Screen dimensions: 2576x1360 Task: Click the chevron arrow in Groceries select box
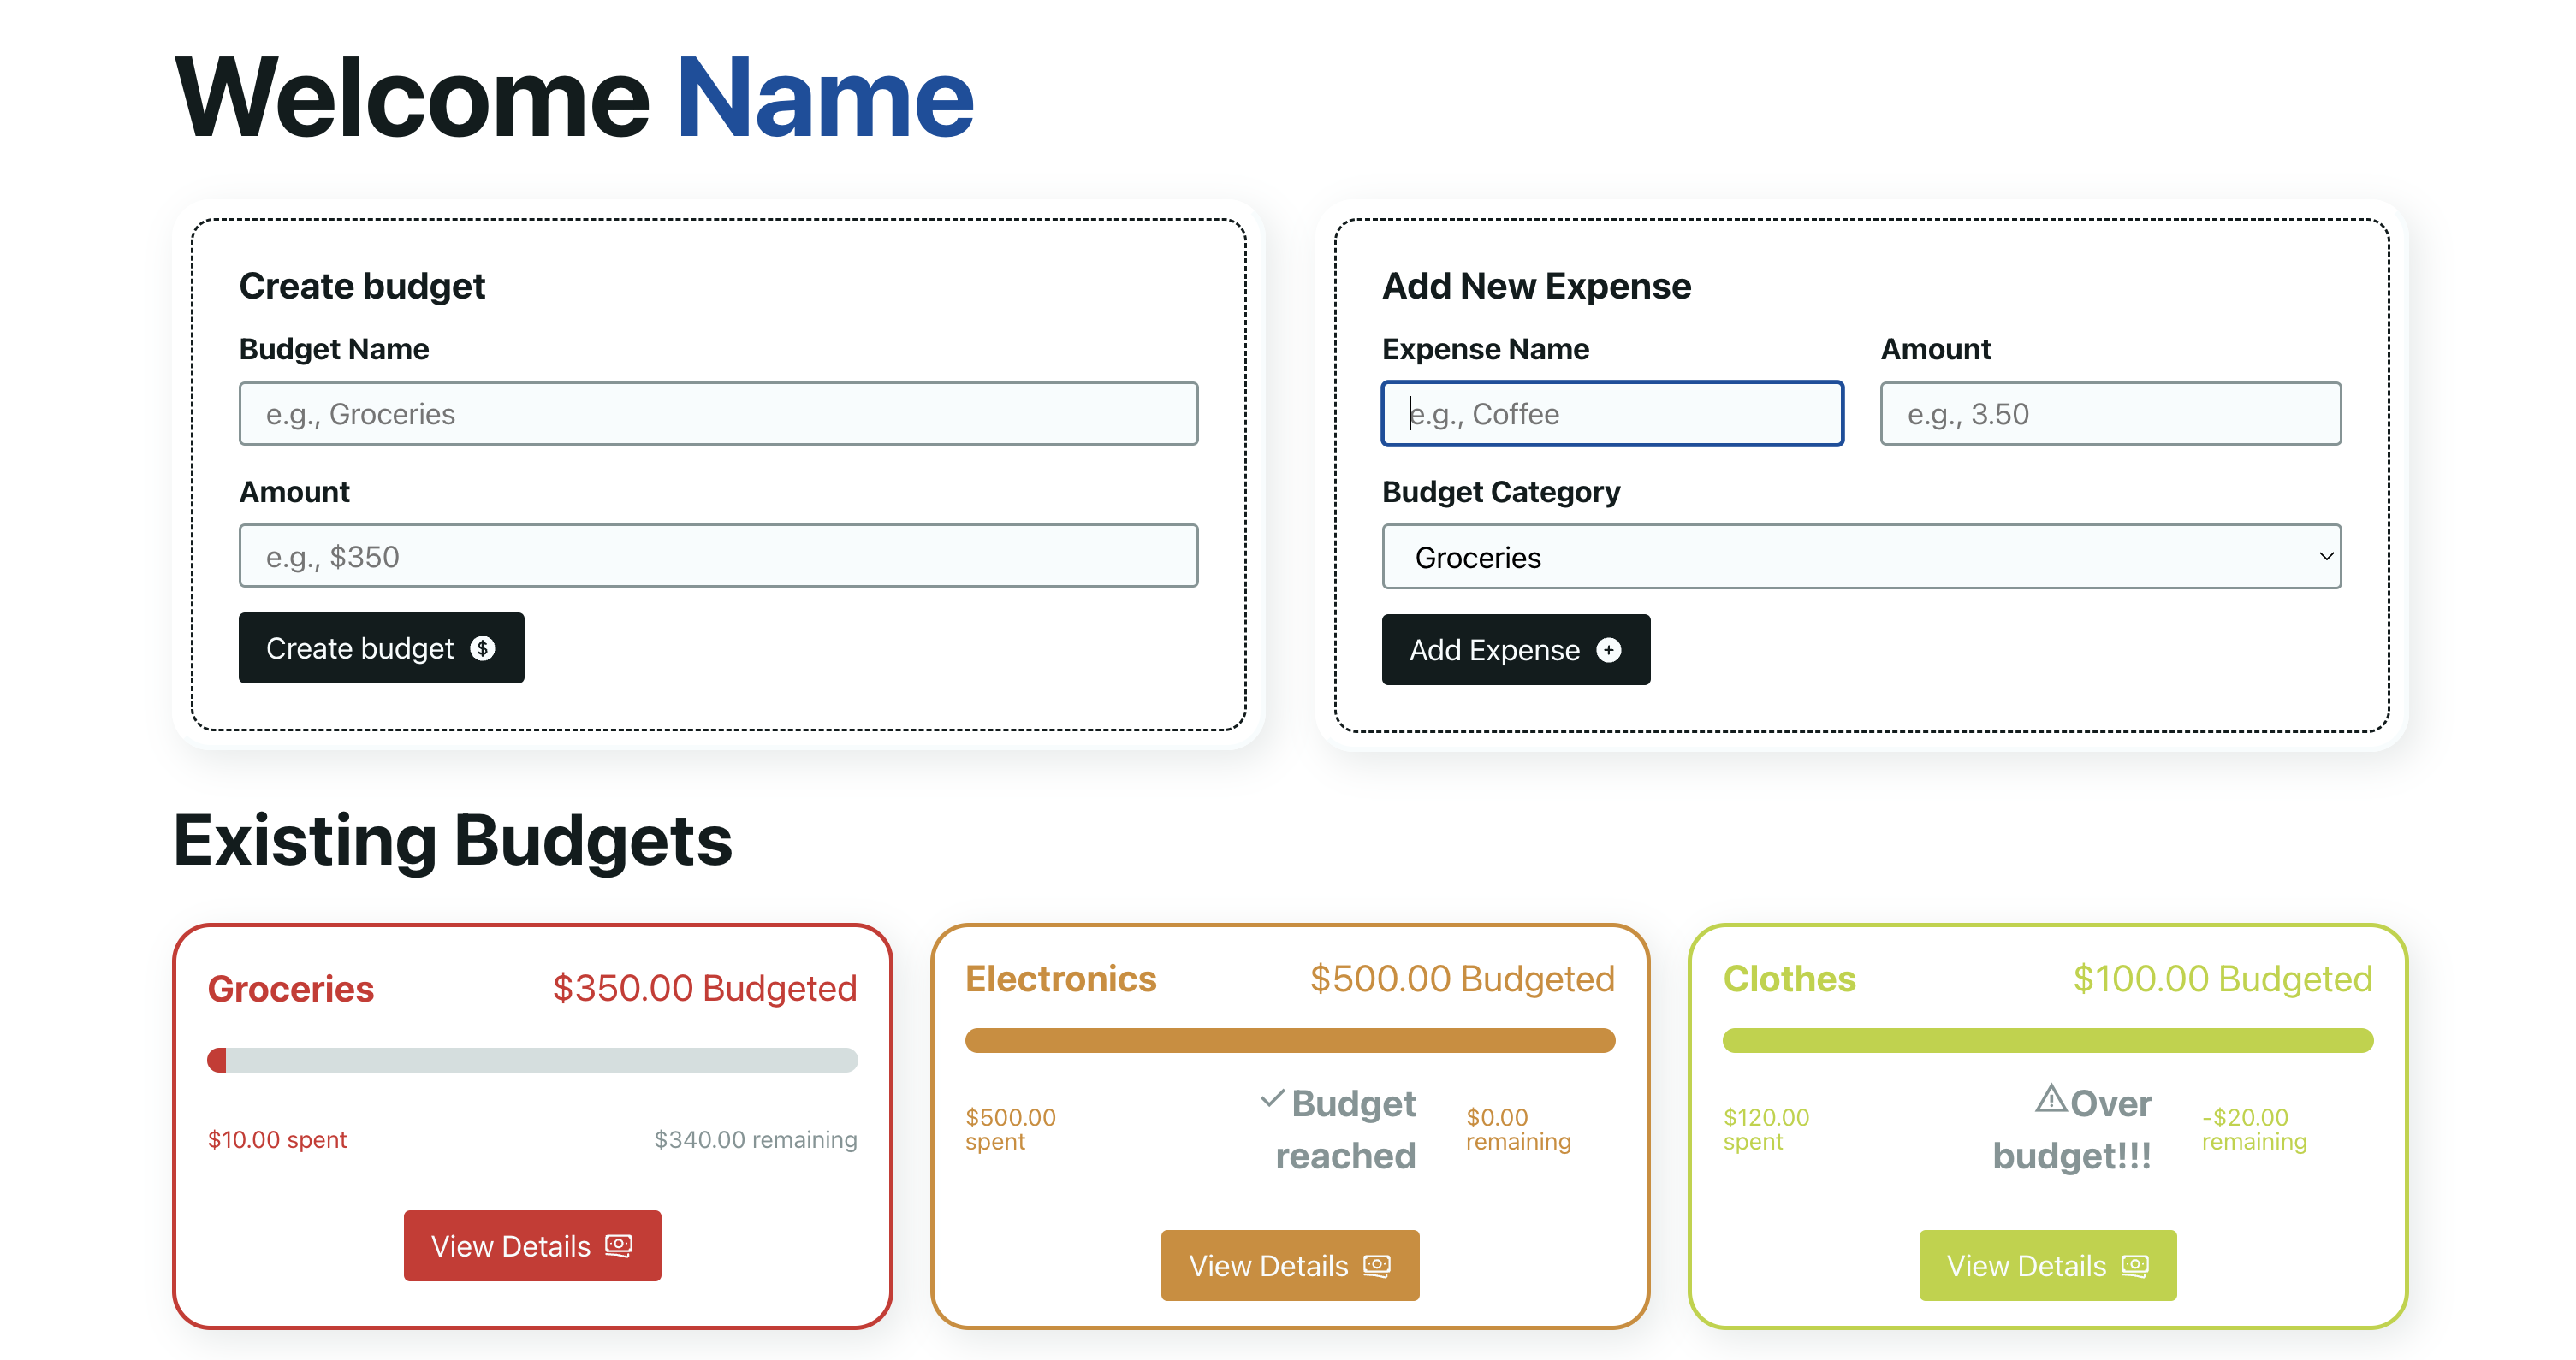pyautogui.click(x=2326, y=557)
